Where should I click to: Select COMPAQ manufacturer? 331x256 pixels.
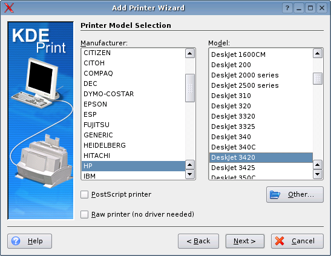133,73
